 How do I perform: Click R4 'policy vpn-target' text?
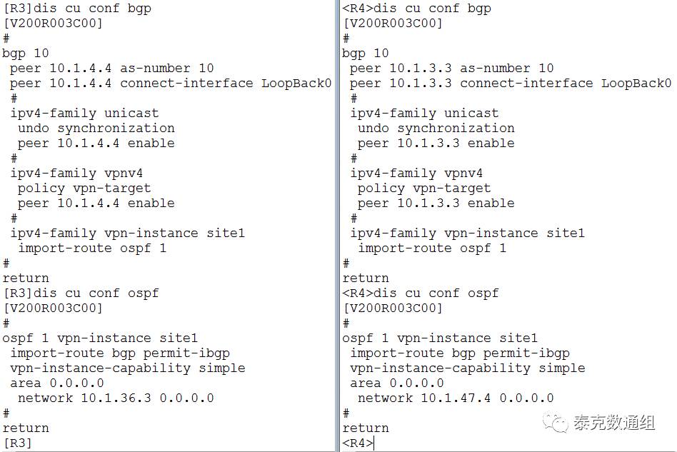click(424, 189)
